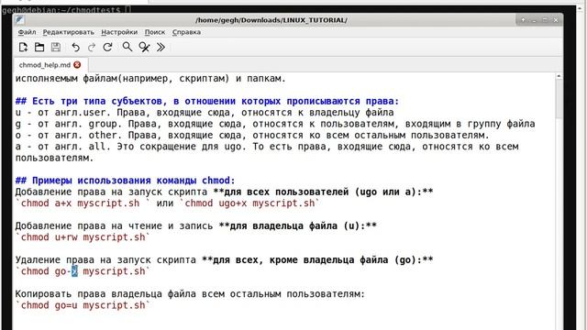Open search with the magnifier icon
587x330 pixels.
click(127, 47)
